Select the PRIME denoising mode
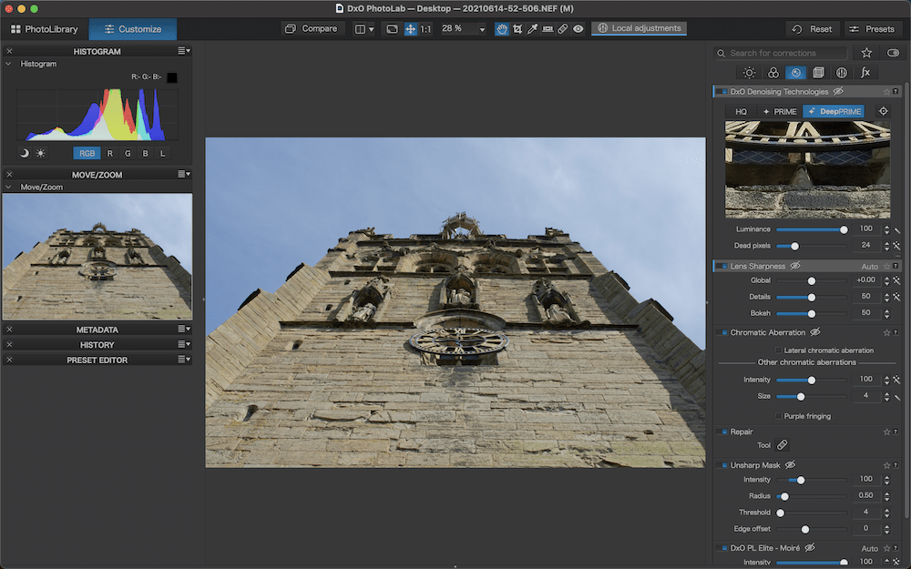 click(x=780, y=111)
